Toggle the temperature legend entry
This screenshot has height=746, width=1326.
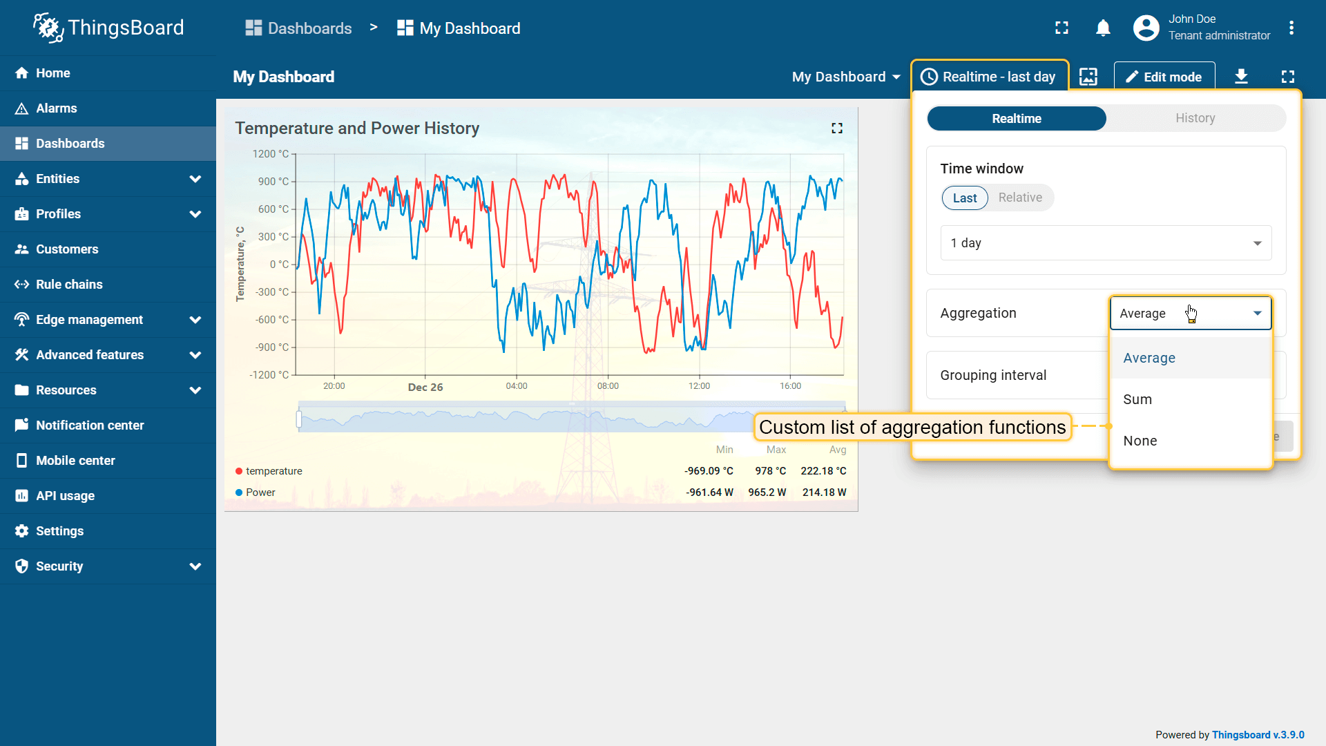pyautogui.click(x=273, y=471)
